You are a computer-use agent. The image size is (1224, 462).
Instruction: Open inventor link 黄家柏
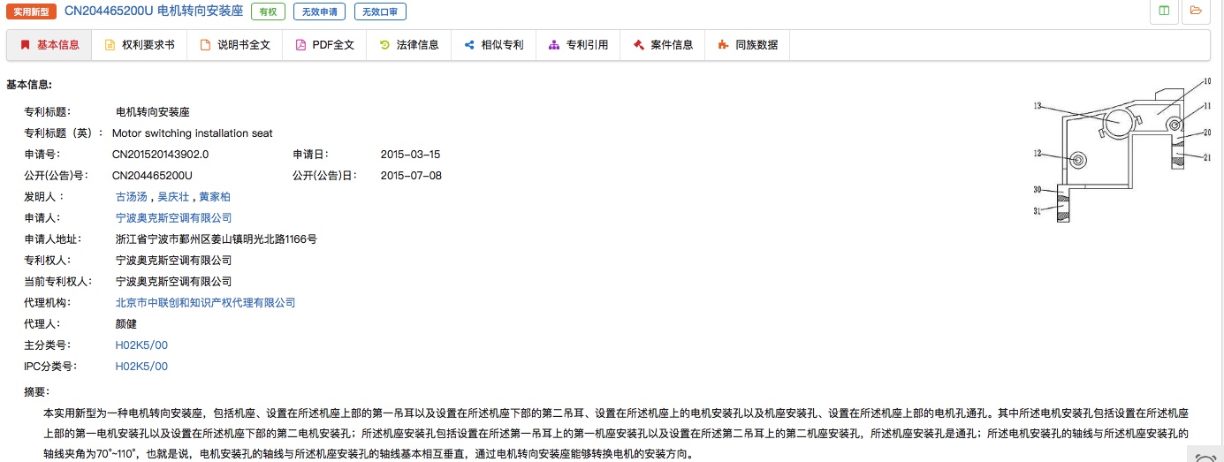[215, 197]
